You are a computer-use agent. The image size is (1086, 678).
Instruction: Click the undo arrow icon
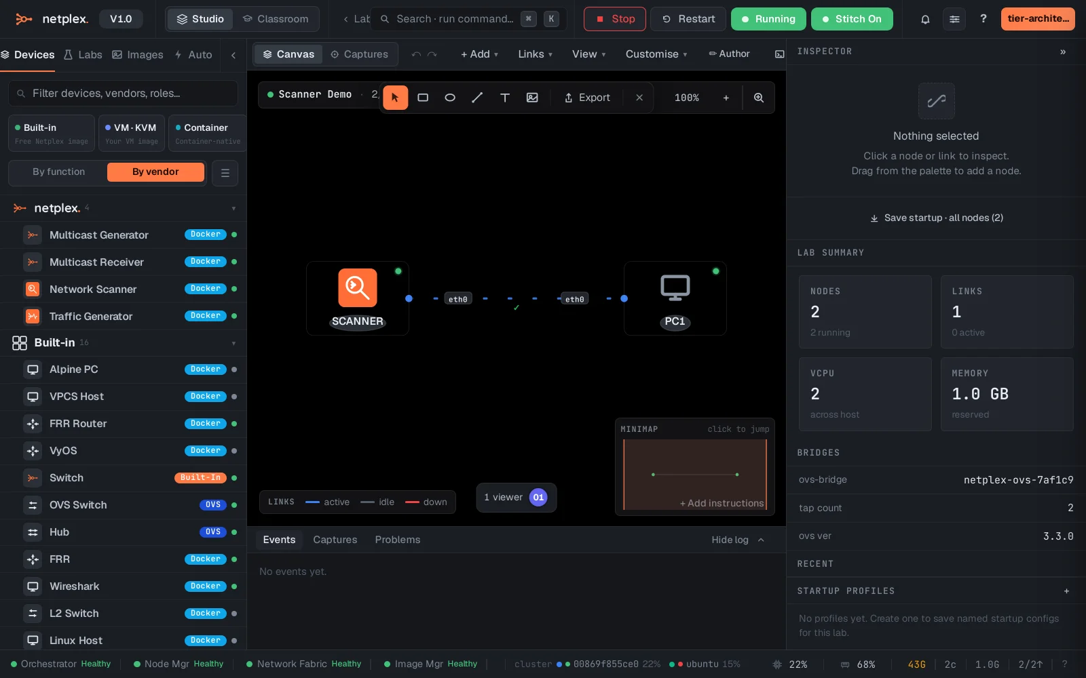(416, 54)
